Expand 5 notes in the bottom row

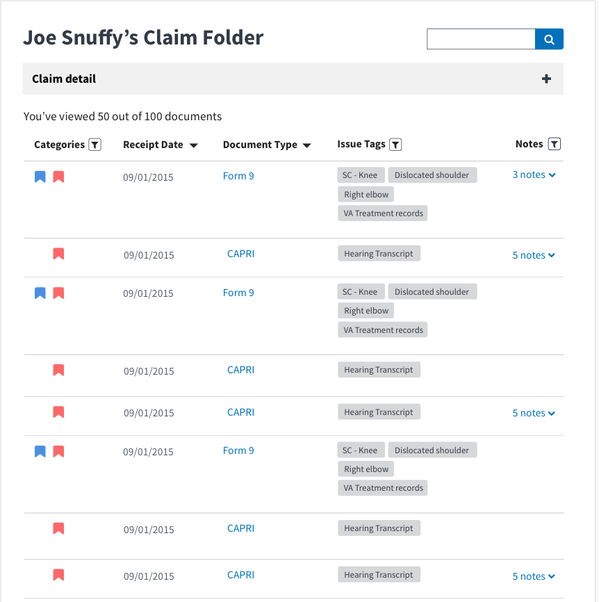534,576
